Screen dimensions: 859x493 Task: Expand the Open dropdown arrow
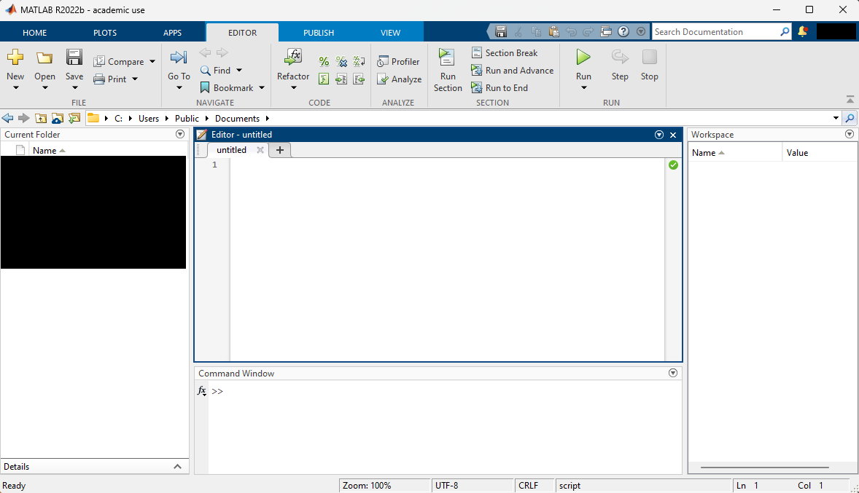click(x=45, y=87)
